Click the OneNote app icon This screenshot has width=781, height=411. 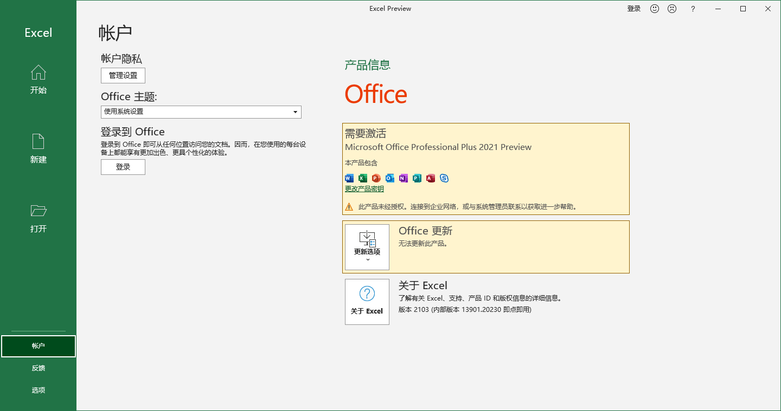click(403, 178)
